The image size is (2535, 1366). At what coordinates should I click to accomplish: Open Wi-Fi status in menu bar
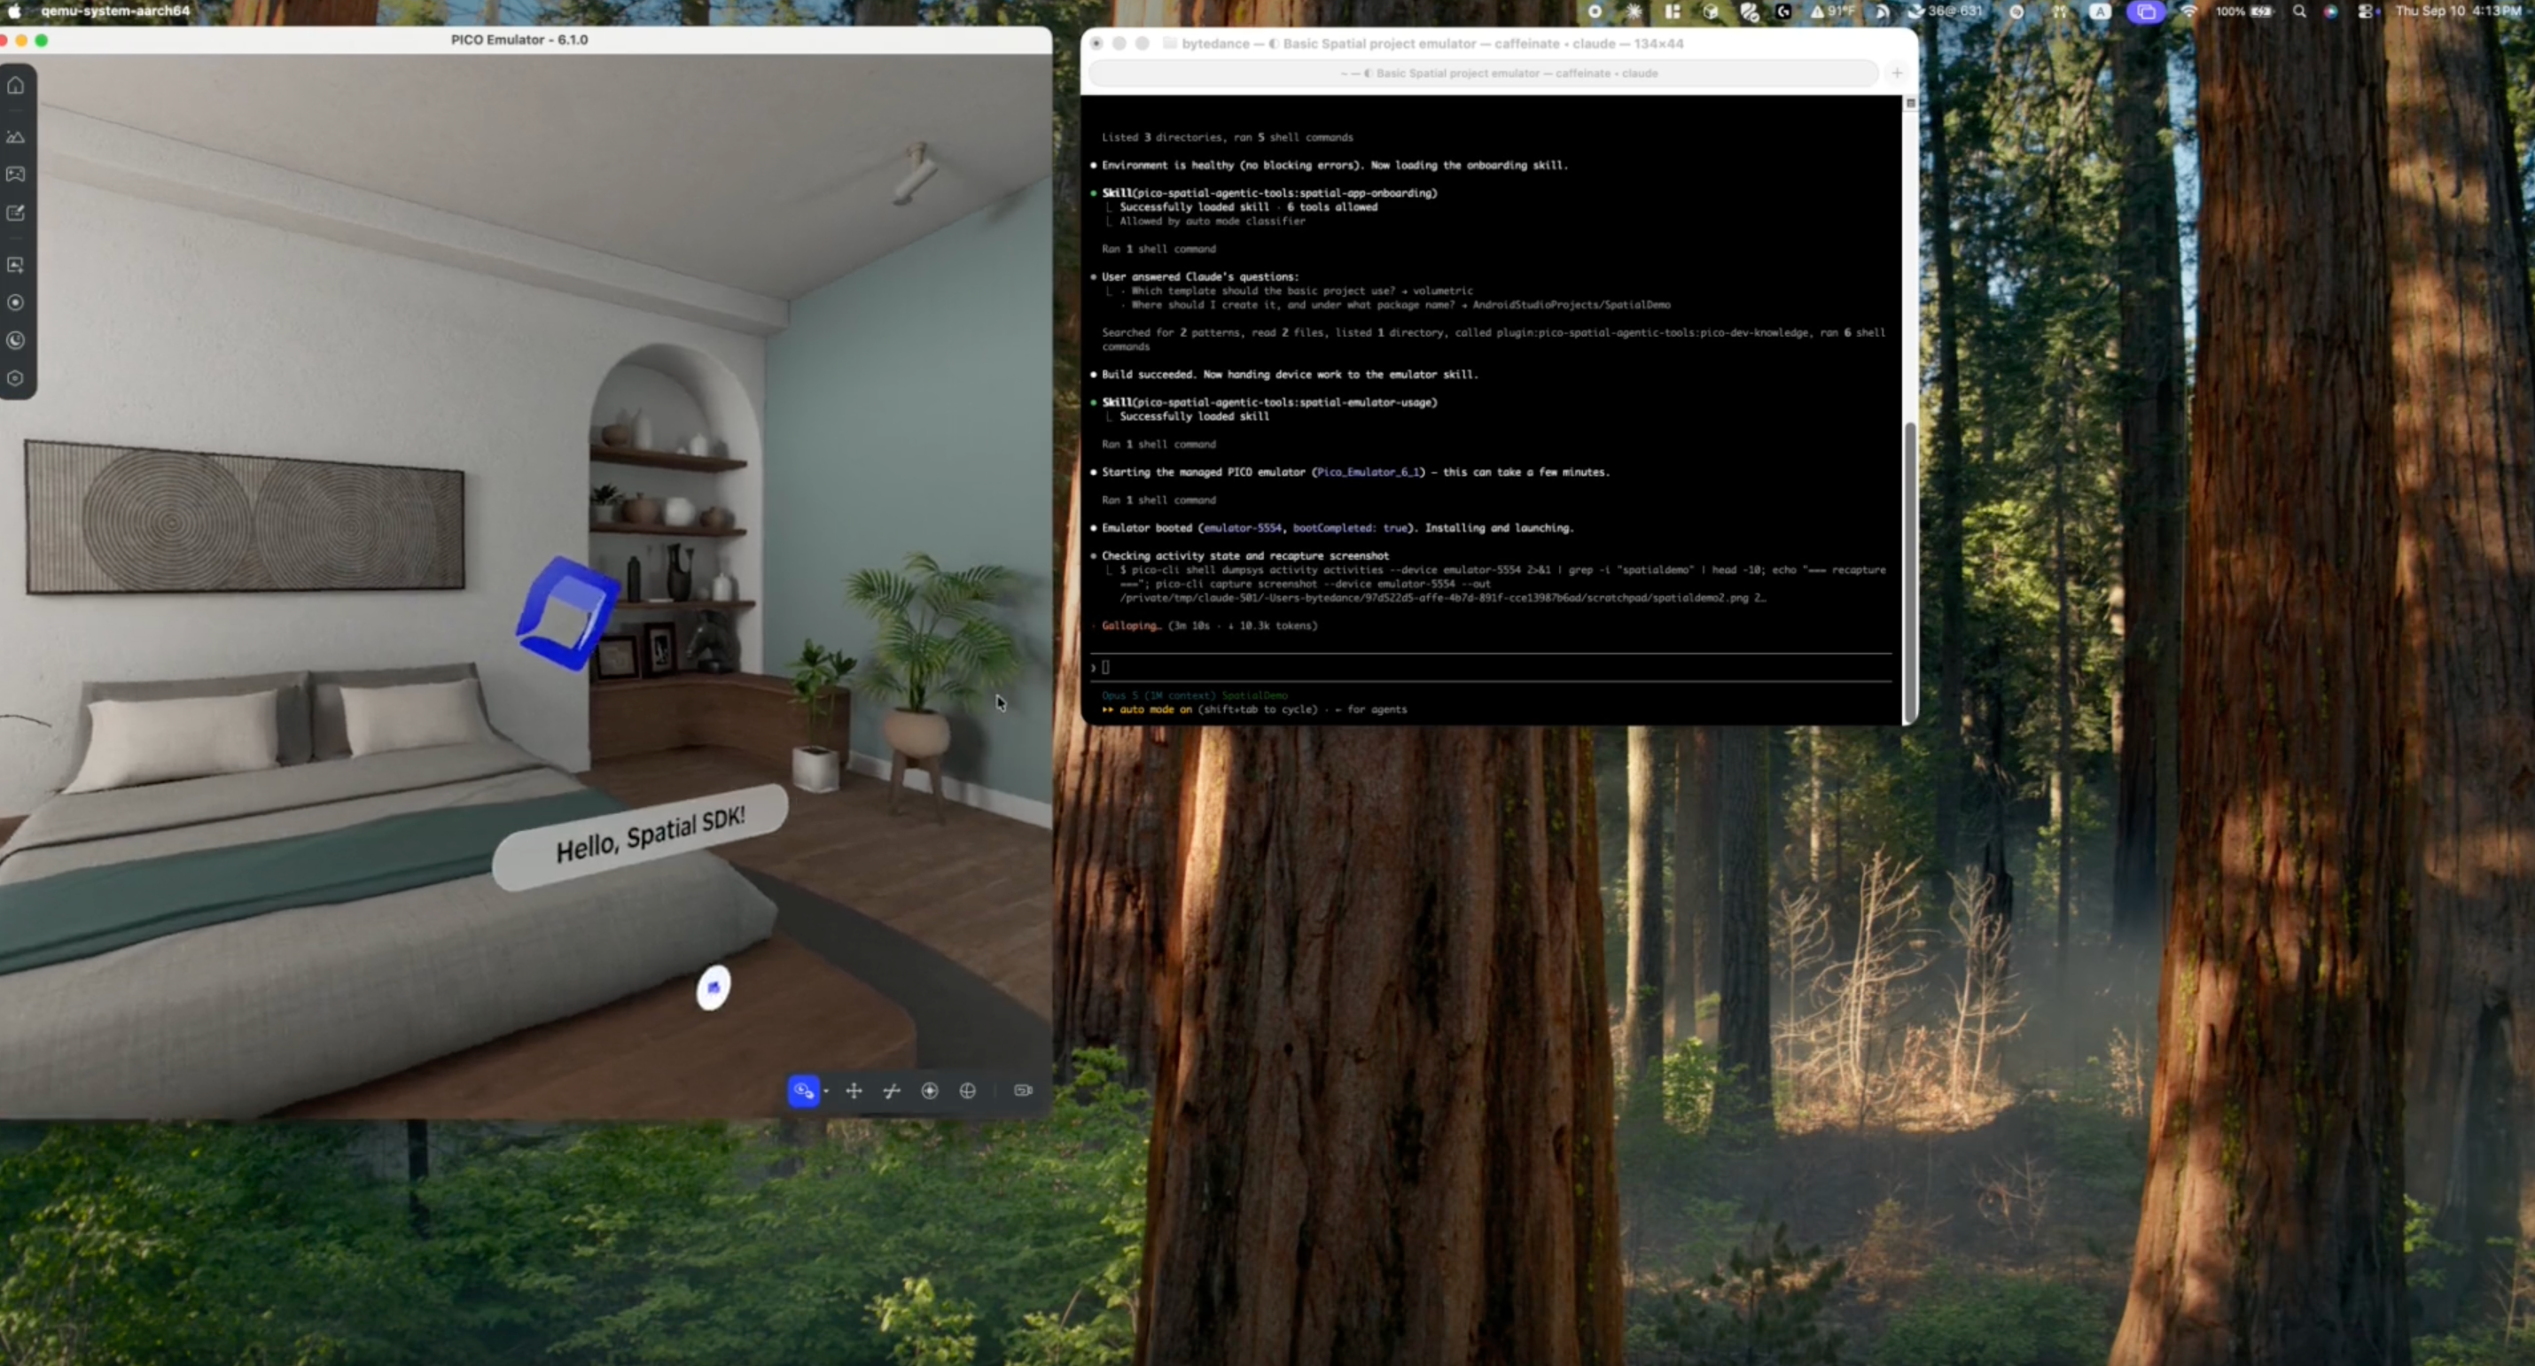[x=2189, y=12]
